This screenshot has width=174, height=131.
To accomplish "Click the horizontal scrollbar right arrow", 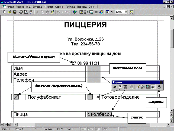I will click(168, 124).
